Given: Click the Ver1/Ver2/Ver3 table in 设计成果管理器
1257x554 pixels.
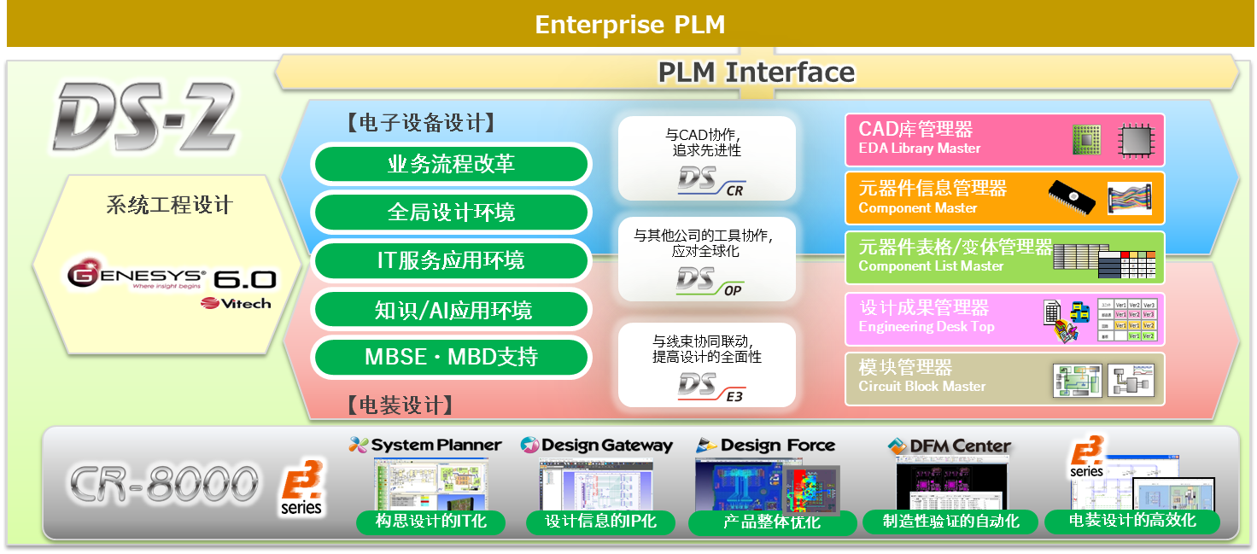Looking at the screenshot, I should 1127,320.
